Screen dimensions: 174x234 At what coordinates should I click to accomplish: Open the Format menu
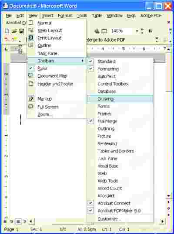point(65,16)
